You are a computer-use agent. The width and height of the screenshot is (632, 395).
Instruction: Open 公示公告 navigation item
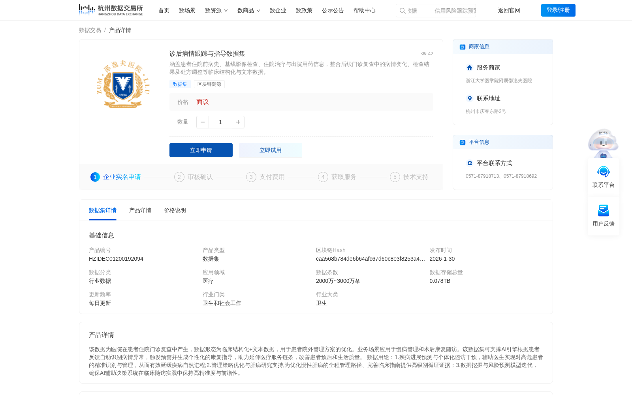coord(333,11)
